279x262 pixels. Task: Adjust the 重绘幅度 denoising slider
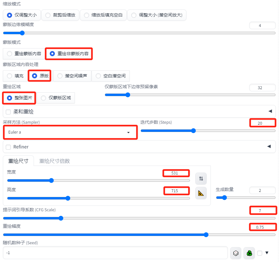[x=139, y=235]
